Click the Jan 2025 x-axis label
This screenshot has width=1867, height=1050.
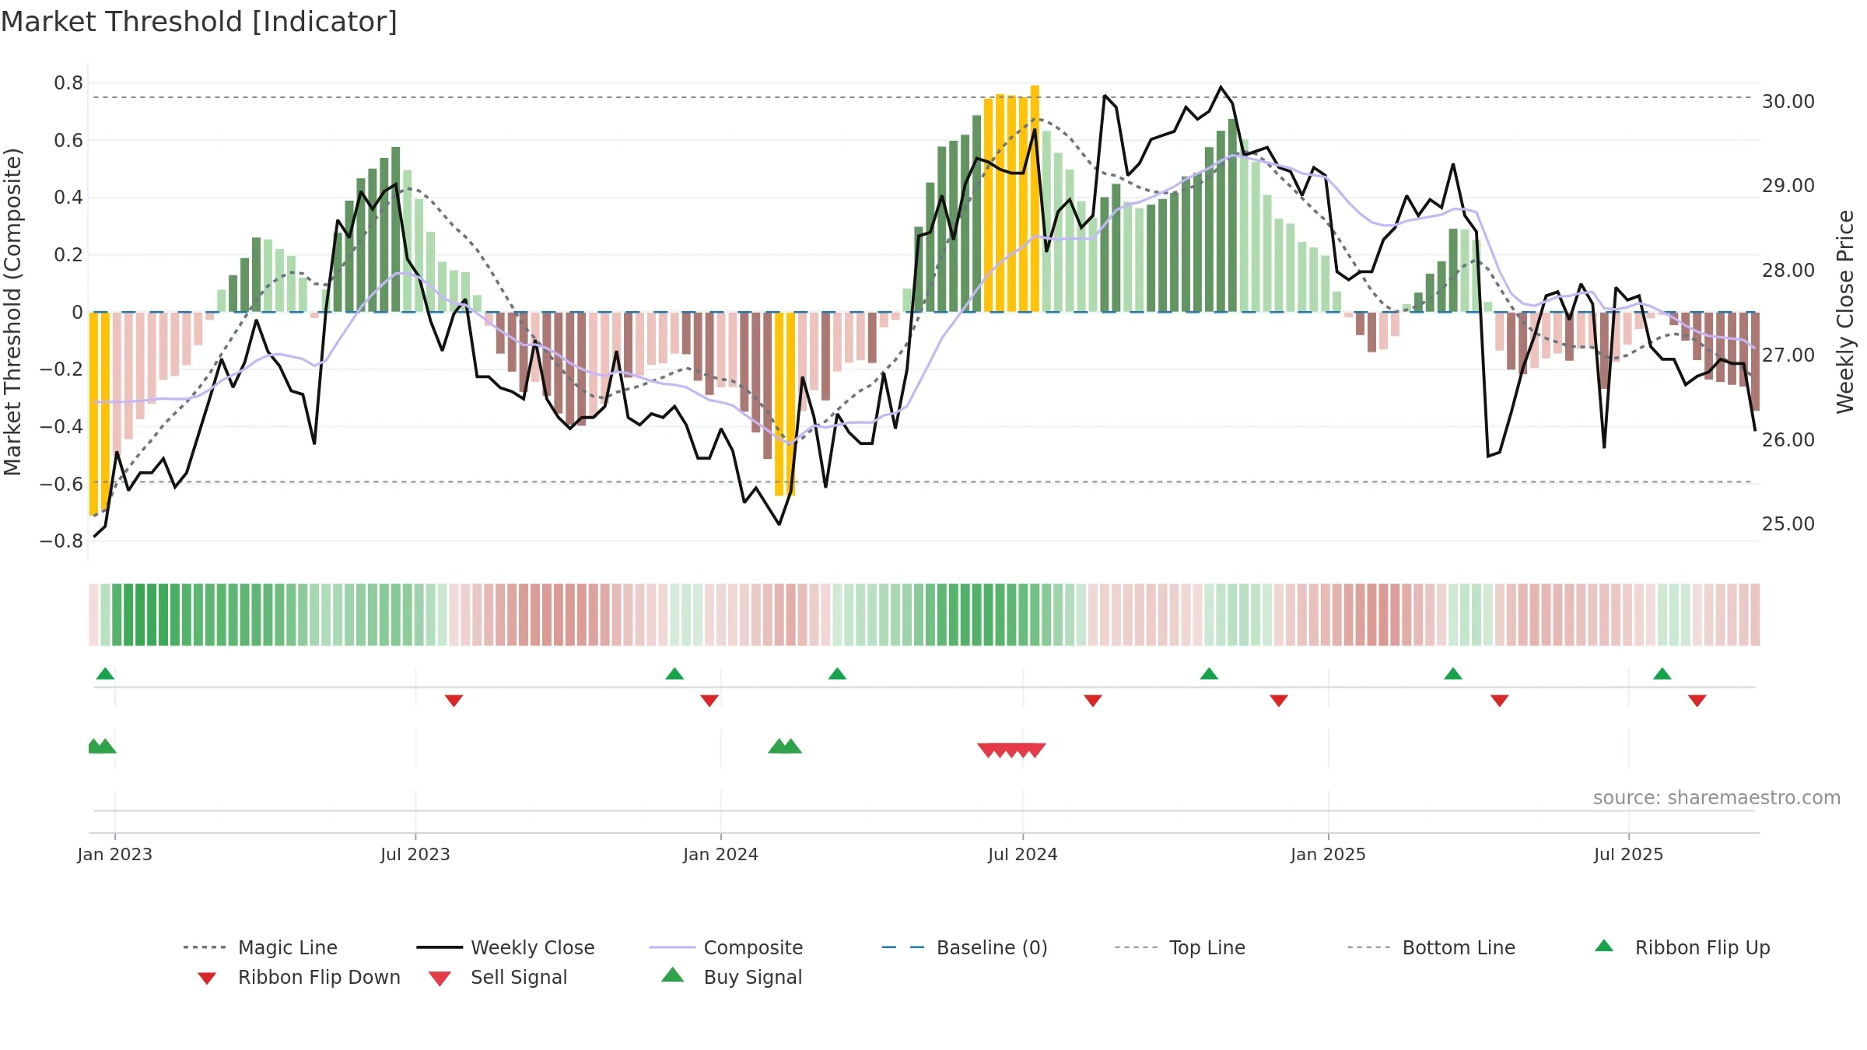coord(1329,854)
